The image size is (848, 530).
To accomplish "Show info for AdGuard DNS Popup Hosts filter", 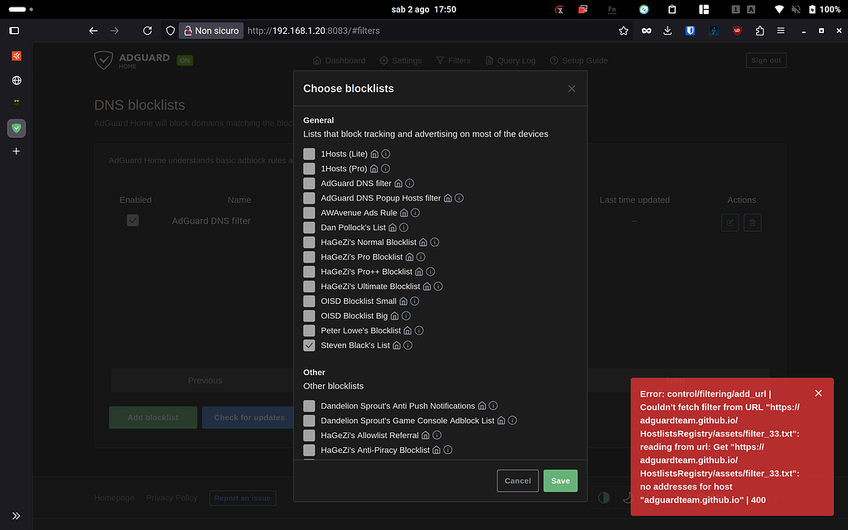I will [x=459, y=198].
